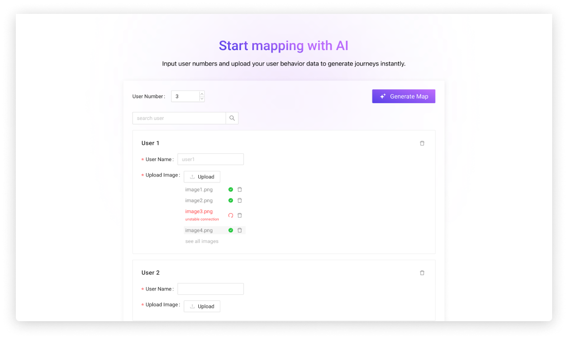Click User 2's User Name field
Viewport: 567px width, 338px height.
click(x=210, y=289)
